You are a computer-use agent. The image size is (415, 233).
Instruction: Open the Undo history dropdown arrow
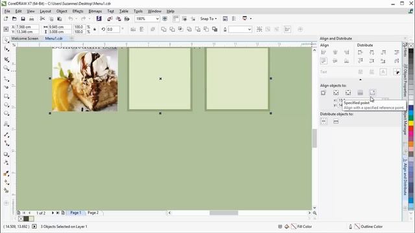pyautogui.click(x=76, y=19)
